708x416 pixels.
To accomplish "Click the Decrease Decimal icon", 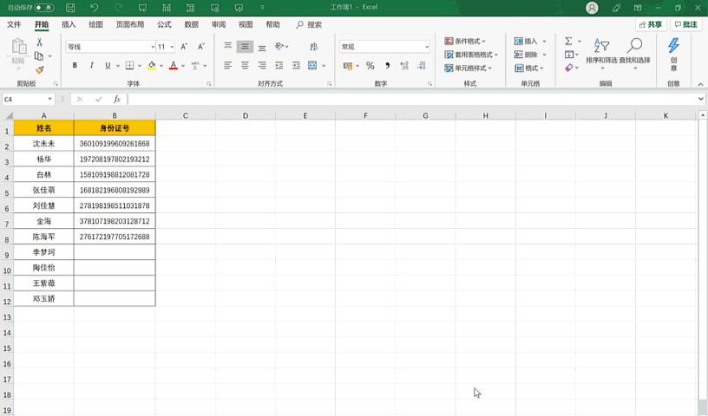I will coord(422,66).
